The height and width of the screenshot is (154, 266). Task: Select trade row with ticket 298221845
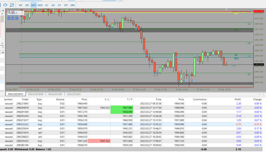point(131,103)
